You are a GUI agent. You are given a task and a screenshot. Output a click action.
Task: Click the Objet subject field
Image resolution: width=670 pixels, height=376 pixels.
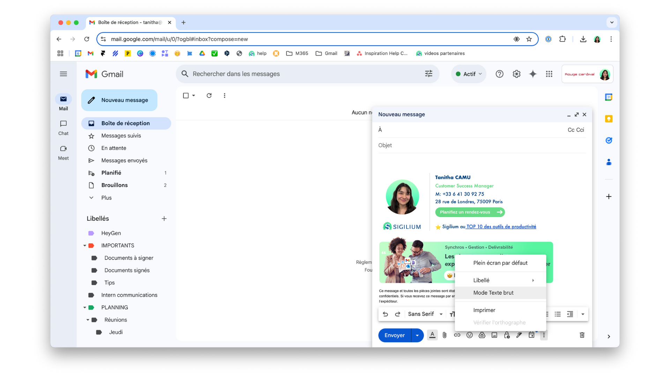(482, 145)
